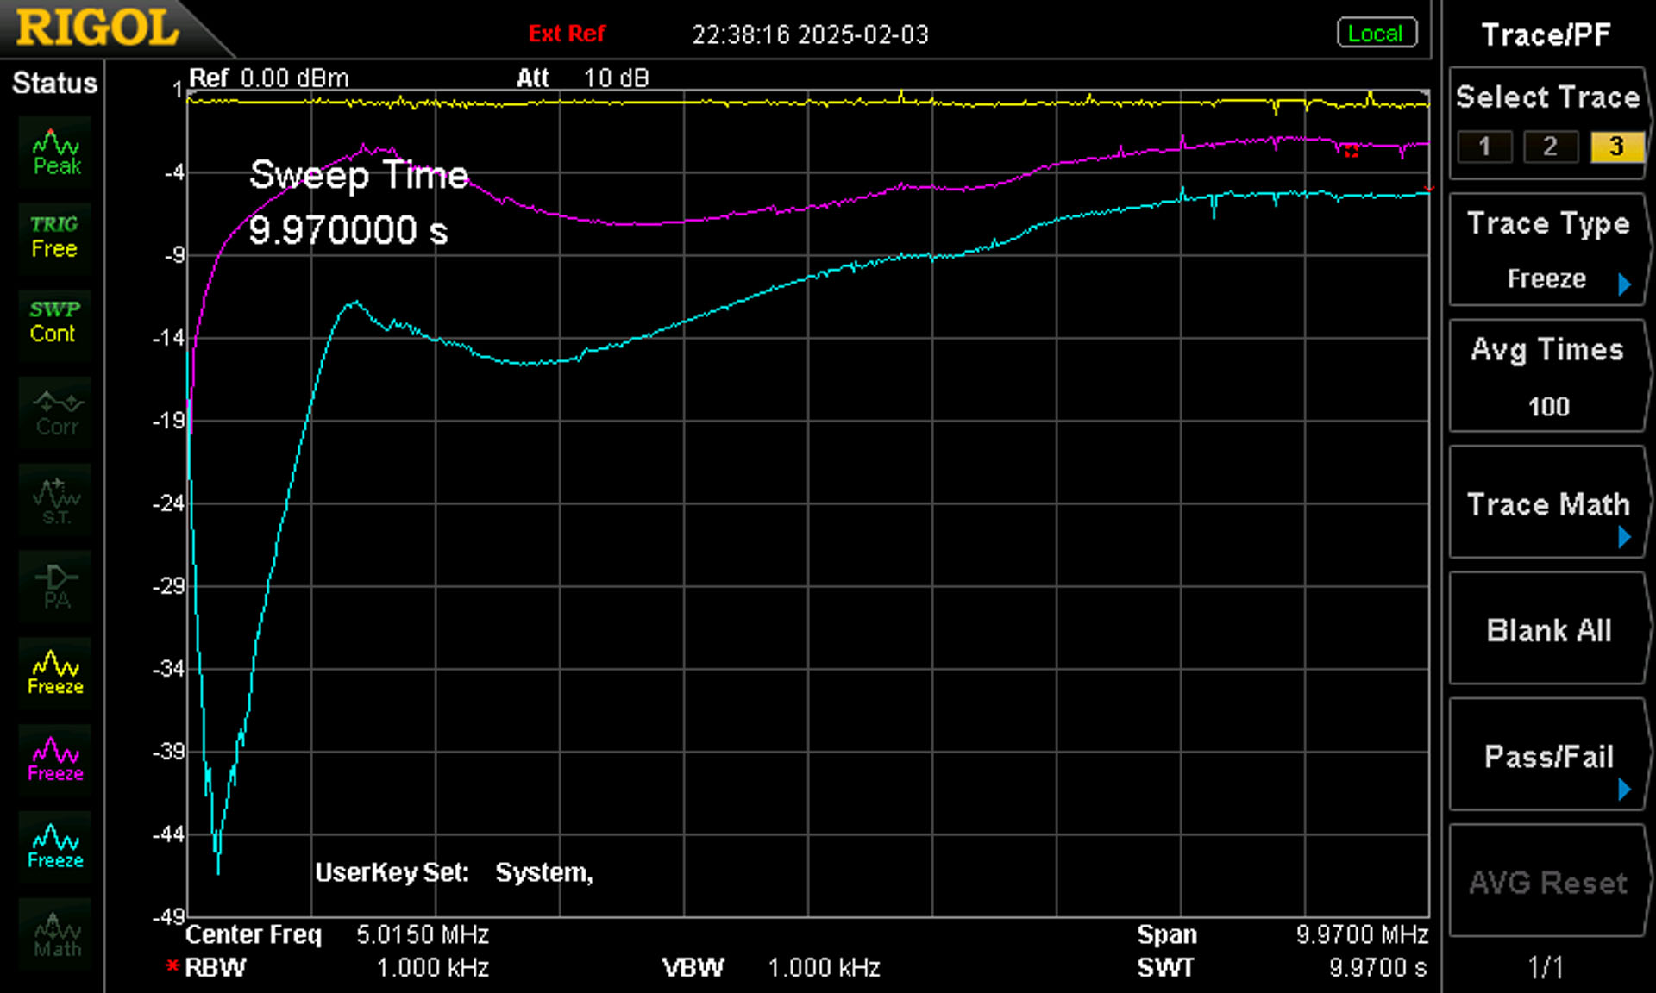Click the green Local indicator
This screenshot has width=1656, height=993.
point(1377,34)
